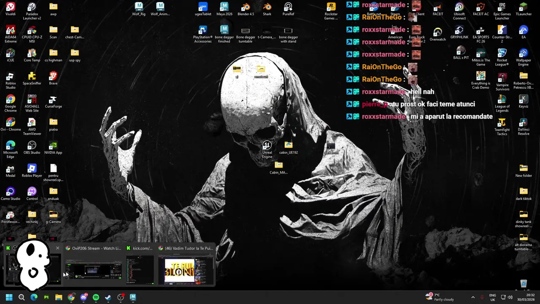Launch Brave browser from desktop

click(x=53, y=79)
